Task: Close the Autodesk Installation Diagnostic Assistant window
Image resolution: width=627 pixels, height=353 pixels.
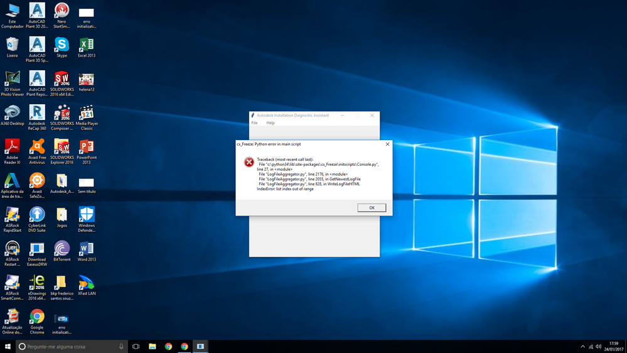Action: (x=372, y=116)
